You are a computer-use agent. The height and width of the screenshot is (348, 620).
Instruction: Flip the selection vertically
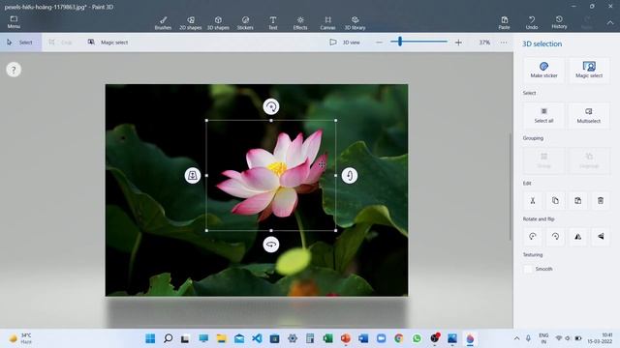pyautogui.click(x=601, y=236)
